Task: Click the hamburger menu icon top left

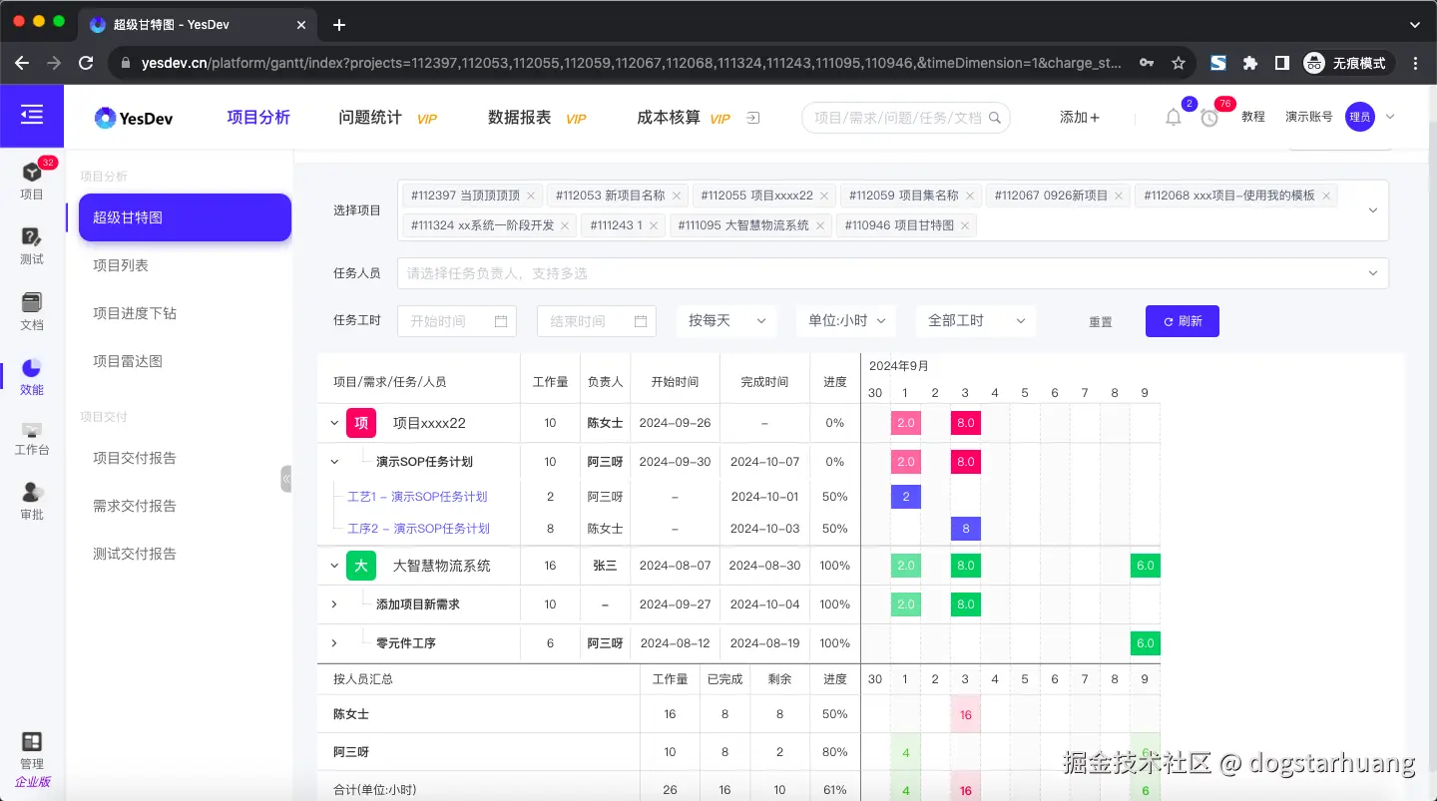Action: [x=31, y=114]
